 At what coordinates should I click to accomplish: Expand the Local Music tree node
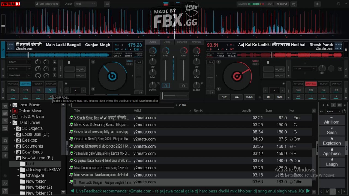pos(11,105)
